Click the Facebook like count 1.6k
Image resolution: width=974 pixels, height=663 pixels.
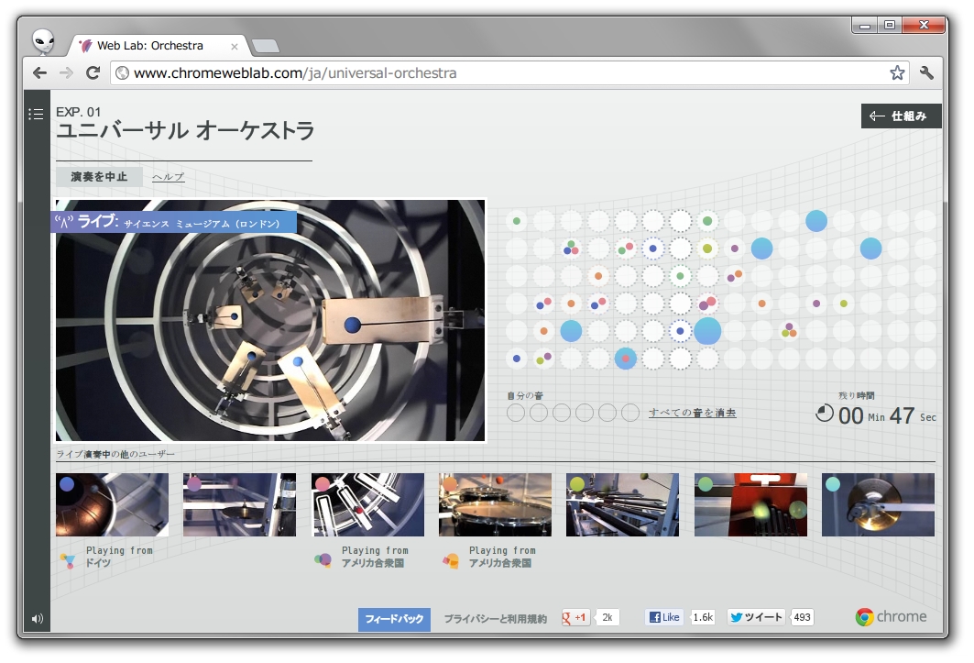(703, 617)
